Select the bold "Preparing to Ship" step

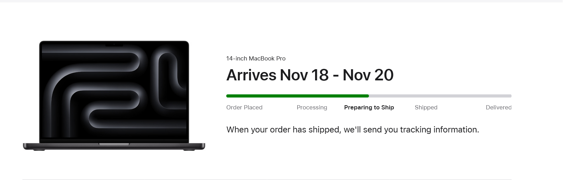coord(369,107)
